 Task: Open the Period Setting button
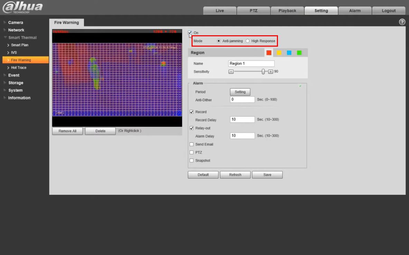[240, 92]
